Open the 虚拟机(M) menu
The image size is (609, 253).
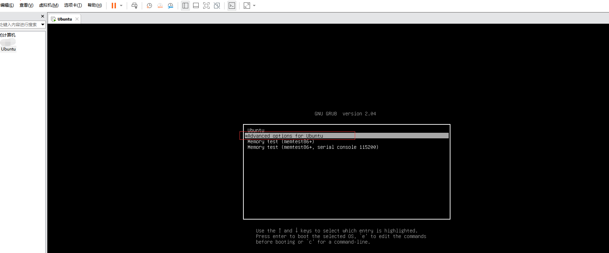click(49, 5)
